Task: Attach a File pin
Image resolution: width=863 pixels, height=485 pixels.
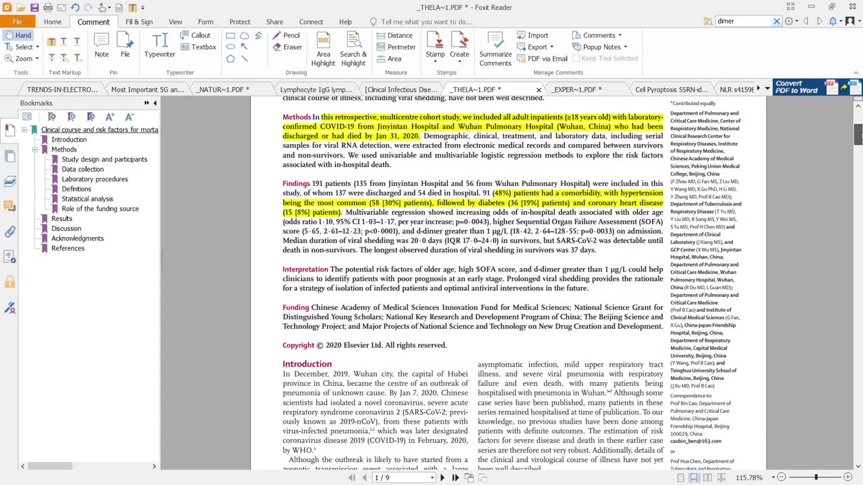Action: pos(125,45)
